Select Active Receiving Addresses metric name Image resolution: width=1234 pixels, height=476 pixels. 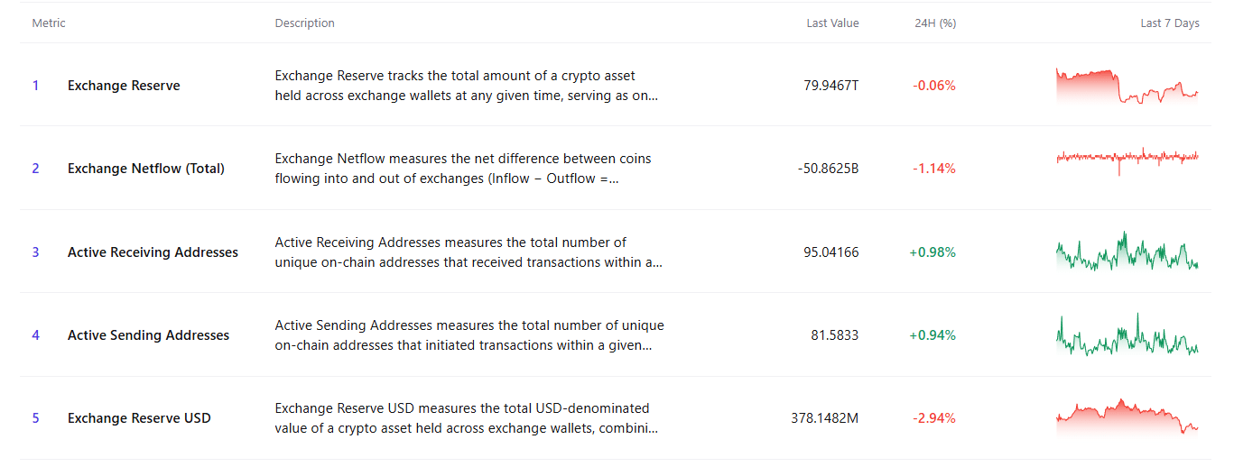(x=153, y=252)
